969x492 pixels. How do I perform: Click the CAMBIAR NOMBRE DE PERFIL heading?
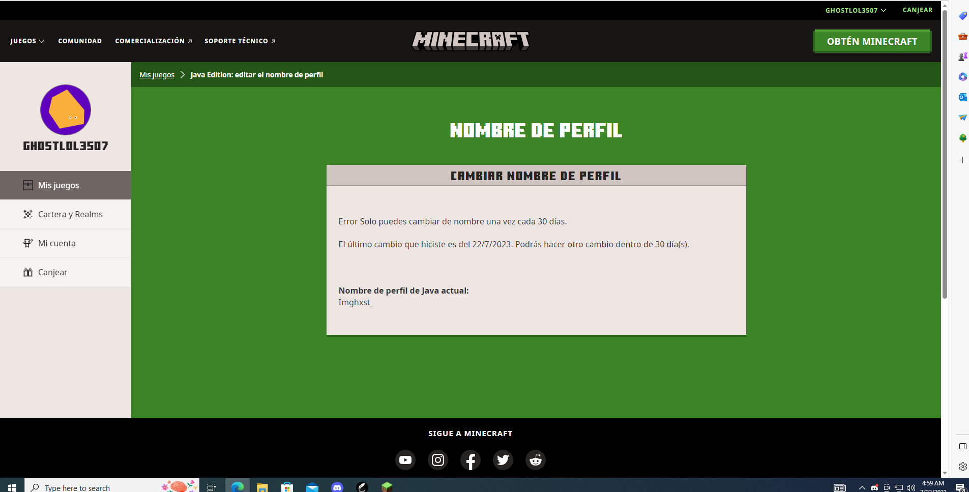point(536,176)
